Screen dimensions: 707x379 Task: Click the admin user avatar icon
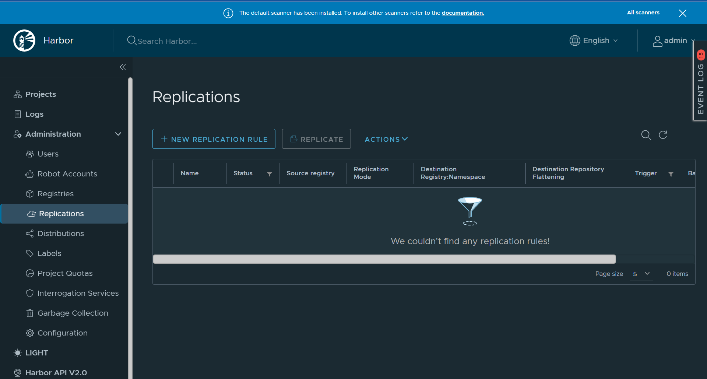point(657,41)
